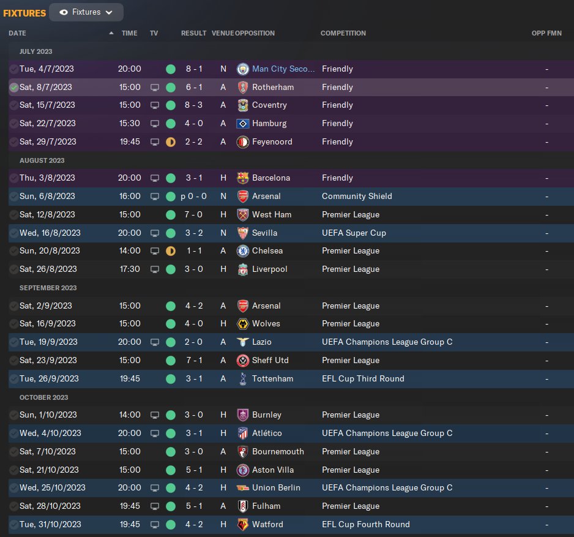Click the Tottenham club badge
Image resolution: width=574 pixels, height=537 pixels.
(243, 379)
